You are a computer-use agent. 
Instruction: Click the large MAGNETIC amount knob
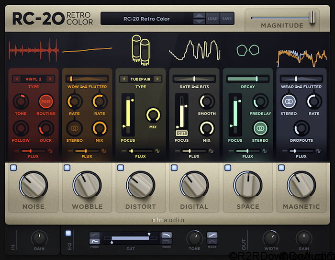point(301,184)
